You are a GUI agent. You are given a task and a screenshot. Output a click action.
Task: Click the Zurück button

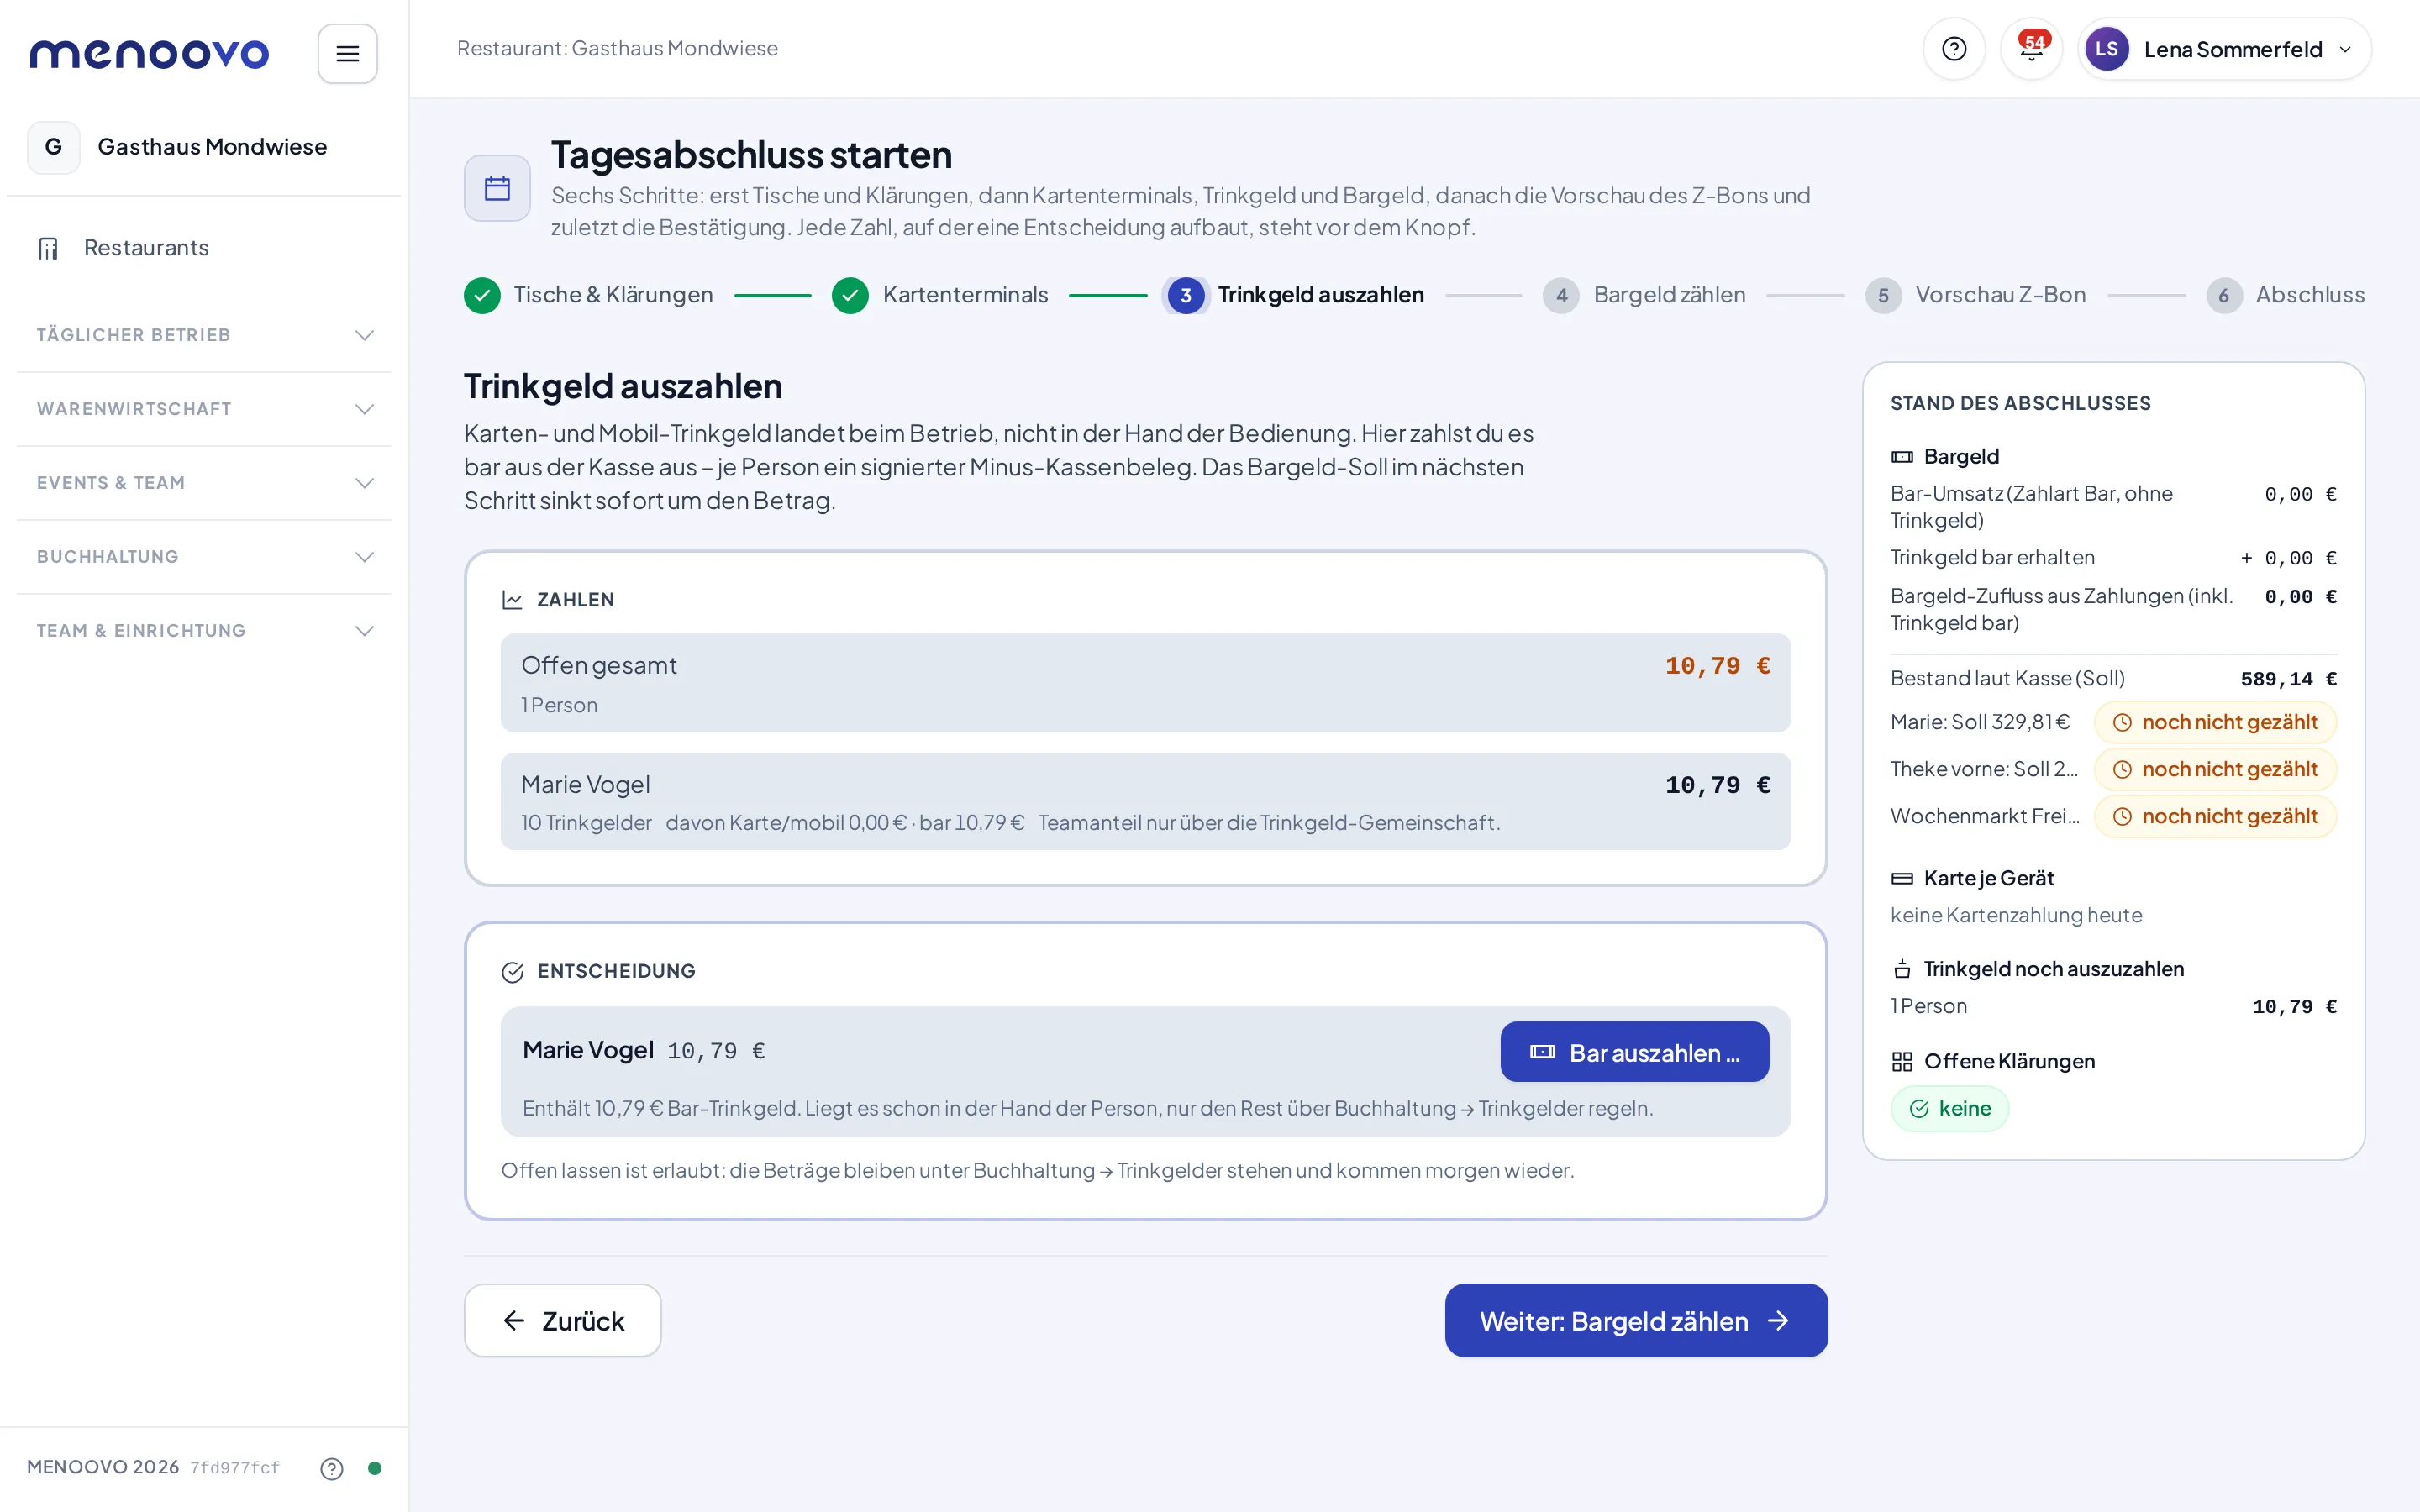pos(562,1321)
